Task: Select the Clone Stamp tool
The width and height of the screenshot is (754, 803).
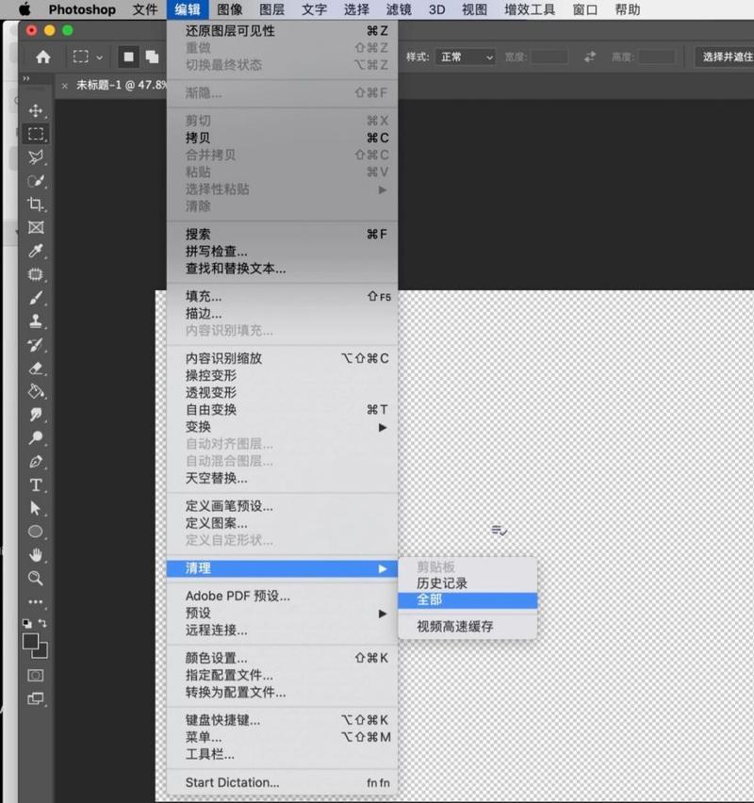Action: 36,321
